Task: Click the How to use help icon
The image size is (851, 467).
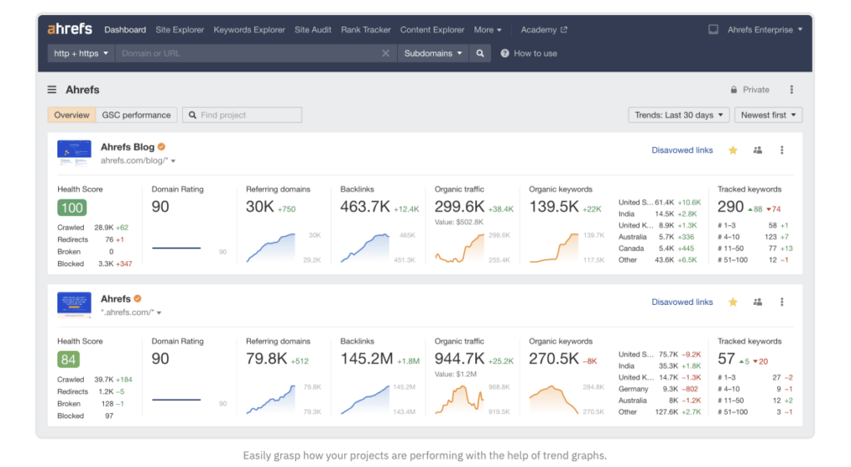Action: coord(504,53)
